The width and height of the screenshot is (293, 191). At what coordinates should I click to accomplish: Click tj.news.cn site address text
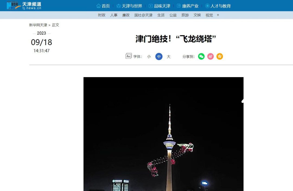click(32, 8)
